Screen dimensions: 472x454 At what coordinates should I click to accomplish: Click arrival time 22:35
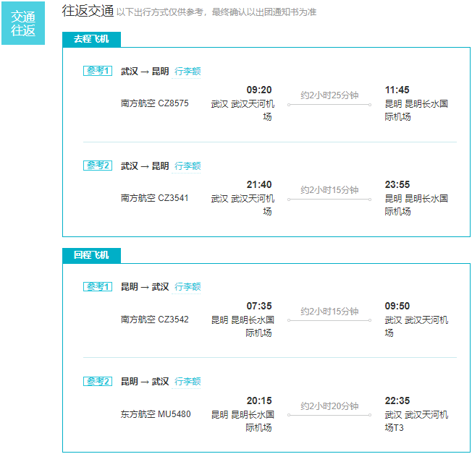pos(397,401)
